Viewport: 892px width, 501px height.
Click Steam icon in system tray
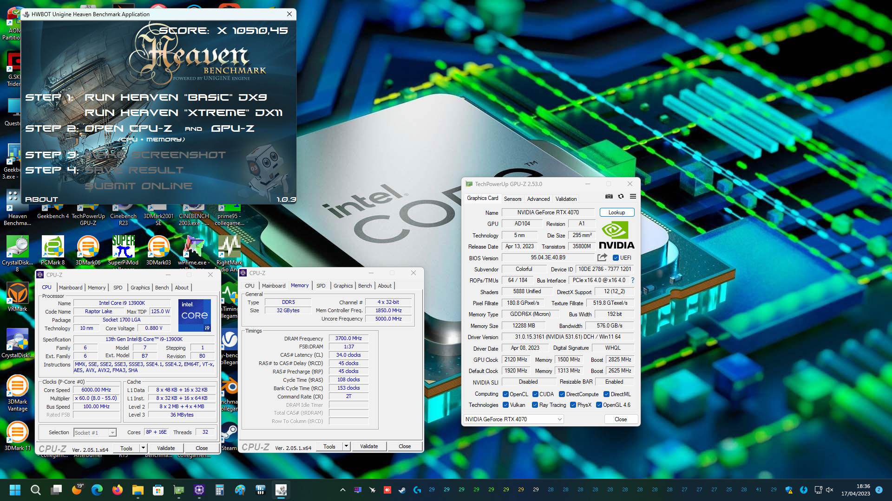click(x=402, y=490)
